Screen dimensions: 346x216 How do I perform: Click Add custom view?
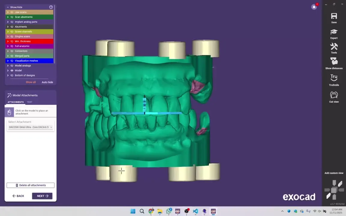click(x=334, y=173)
